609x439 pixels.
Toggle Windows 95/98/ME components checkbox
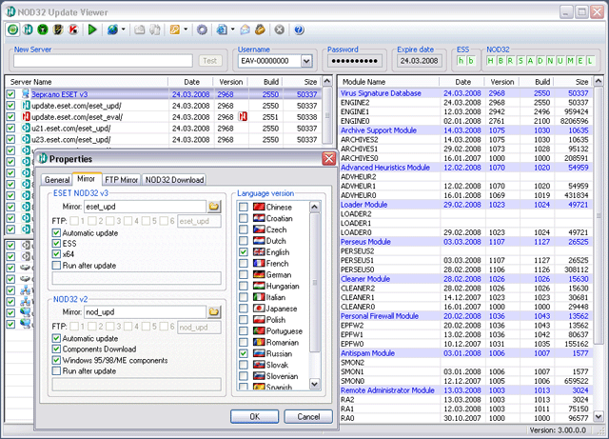pos(56,361)
